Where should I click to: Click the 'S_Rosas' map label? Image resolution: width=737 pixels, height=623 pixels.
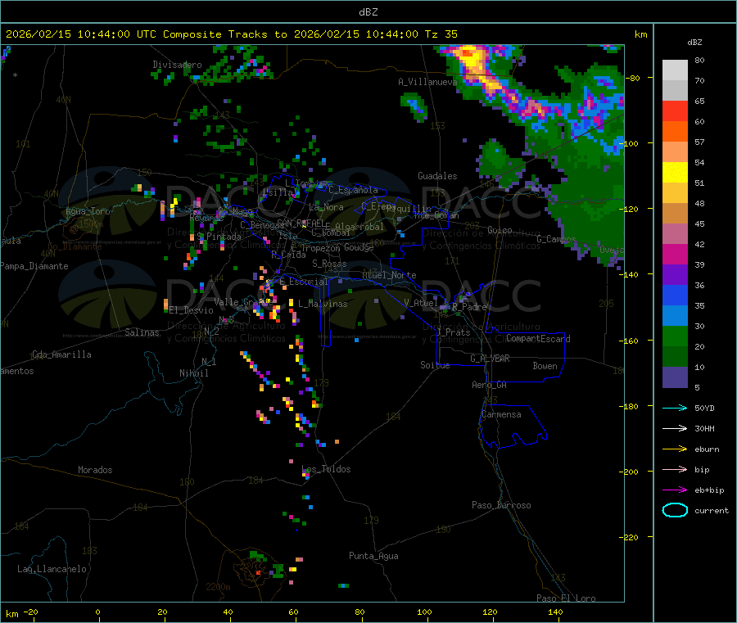coord(329,264)
